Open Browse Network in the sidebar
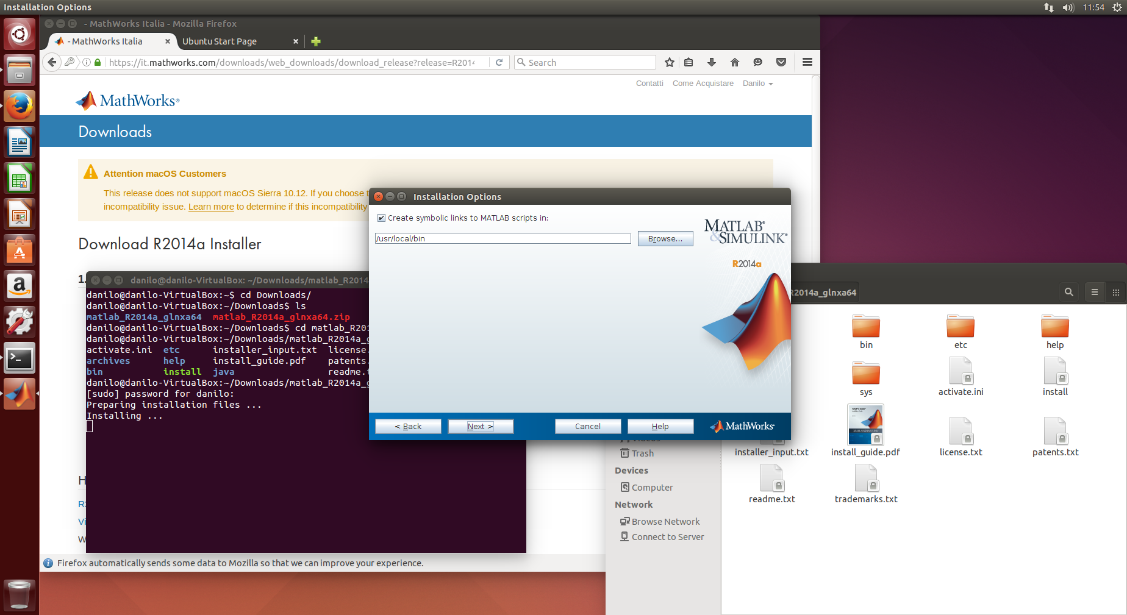 pos(660,521)
